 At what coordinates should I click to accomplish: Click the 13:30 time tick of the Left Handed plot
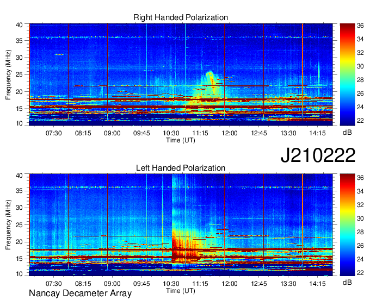(x=288, y=284)
